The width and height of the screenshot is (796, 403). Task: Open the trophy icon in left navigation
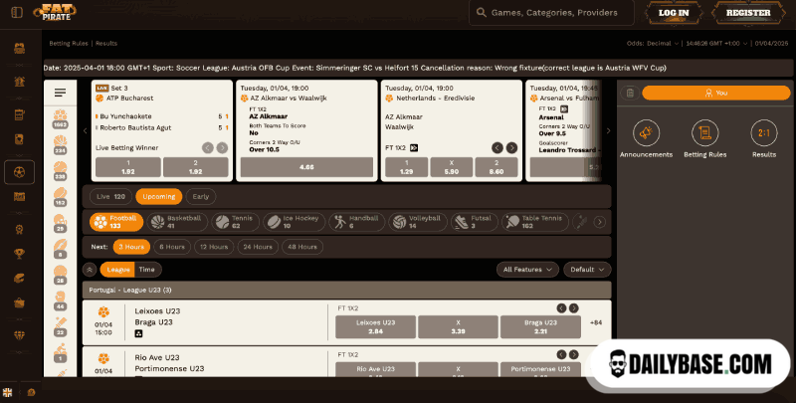[x=19, y=253]
